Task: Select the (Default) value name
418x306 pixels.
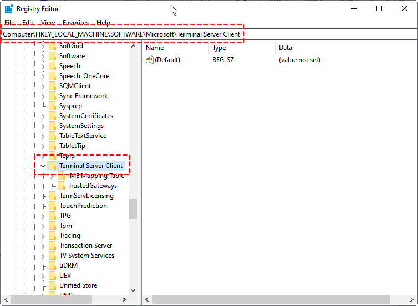Action: point(167,60)
